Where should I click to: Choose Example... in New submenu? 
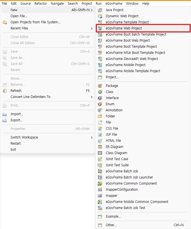pyautogui.click(x=143, y=217)
